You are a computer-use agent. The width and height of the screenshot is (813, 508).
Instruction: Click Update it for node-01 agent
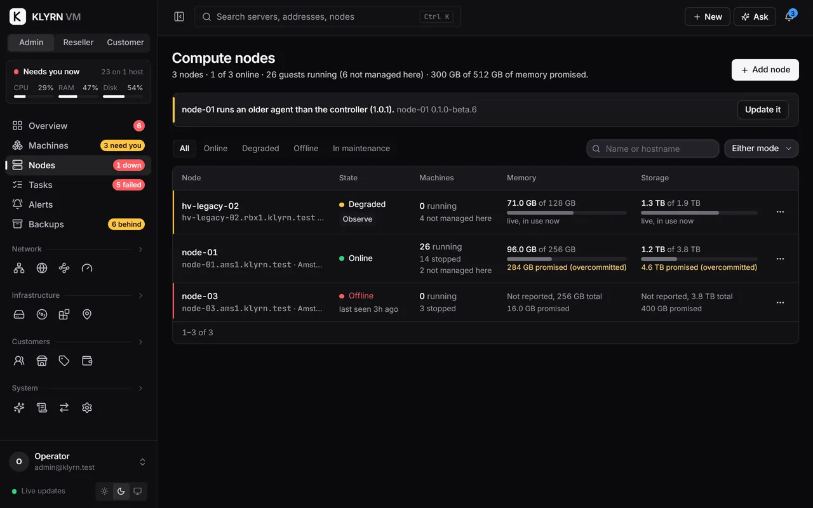click(x=763, y=110)
